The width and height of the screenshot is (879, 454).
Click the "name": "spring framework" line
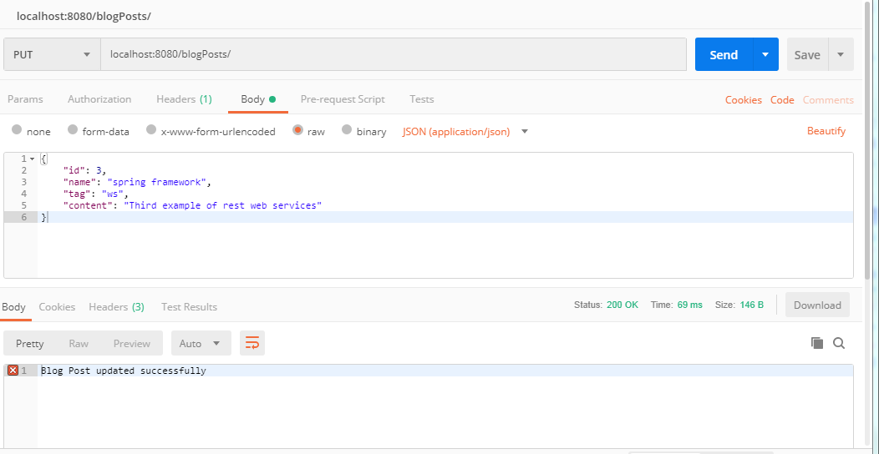pyautogui.click(x=138, y=182)
